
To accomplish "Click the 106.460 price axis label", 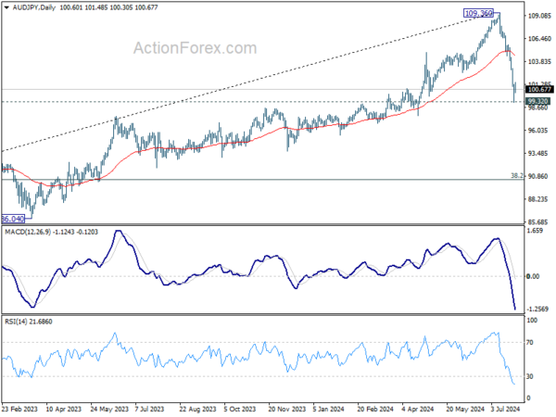I will click(539, 39).
